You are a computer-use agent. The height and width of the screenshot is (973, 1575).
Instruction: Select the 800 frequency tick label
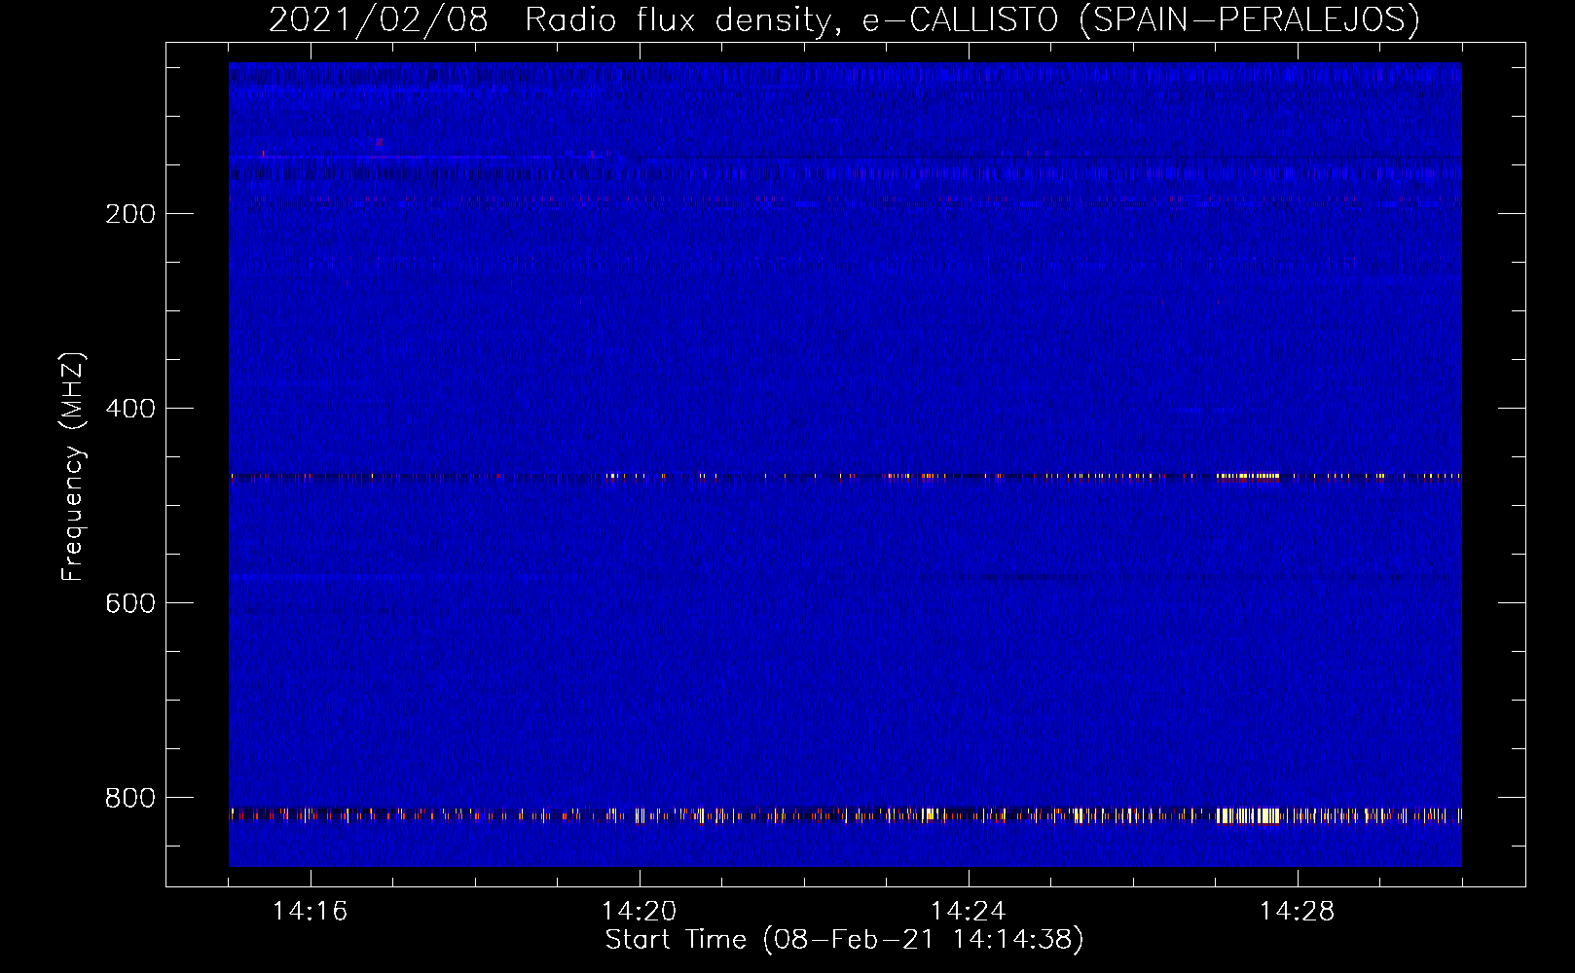pyautogui.click(x=130, y=798)
